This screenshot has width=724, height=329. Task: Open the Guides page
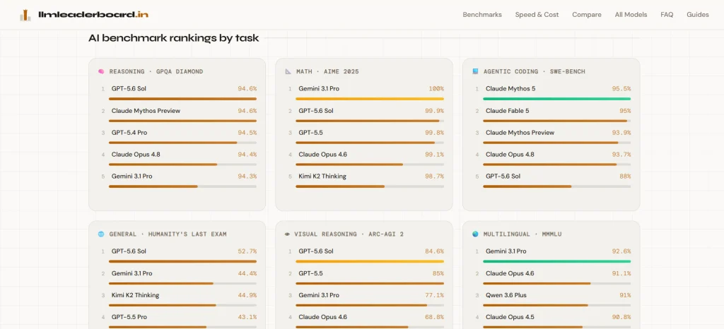[x=698, y=15]
